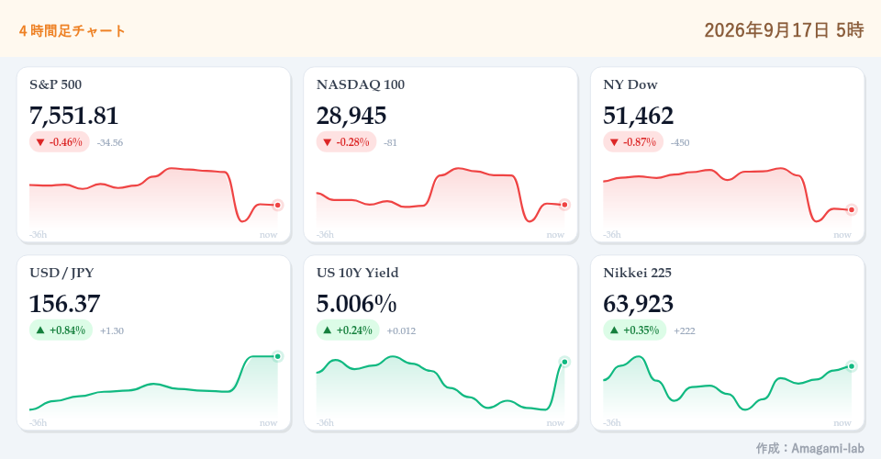Select the NY Dow card title
This screenshot has height=459, width=881.
[630, 84]
